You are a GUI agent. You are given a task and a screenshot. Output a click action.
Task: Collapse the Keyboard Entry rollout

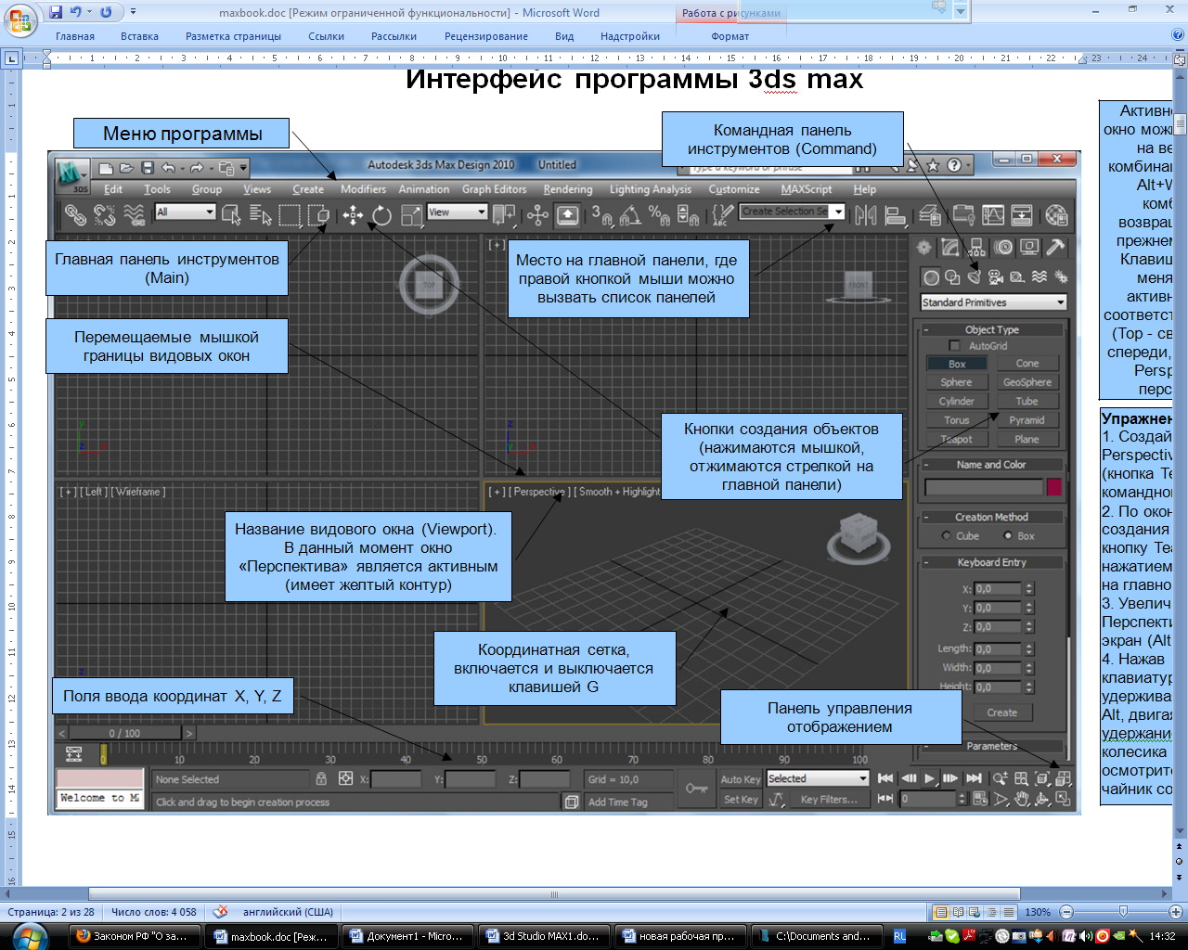991,562
